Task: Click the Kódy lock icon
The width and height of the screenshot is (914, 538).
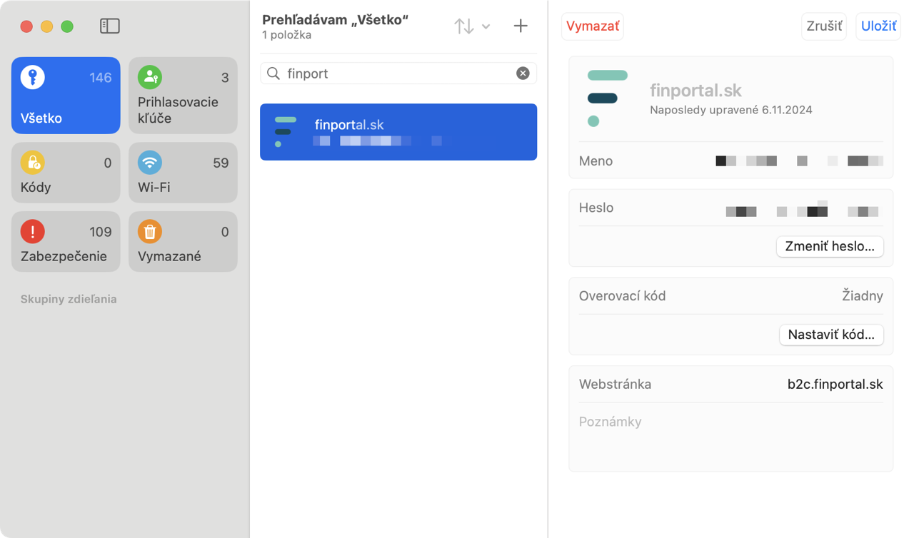Action: (x=33, y=163)
